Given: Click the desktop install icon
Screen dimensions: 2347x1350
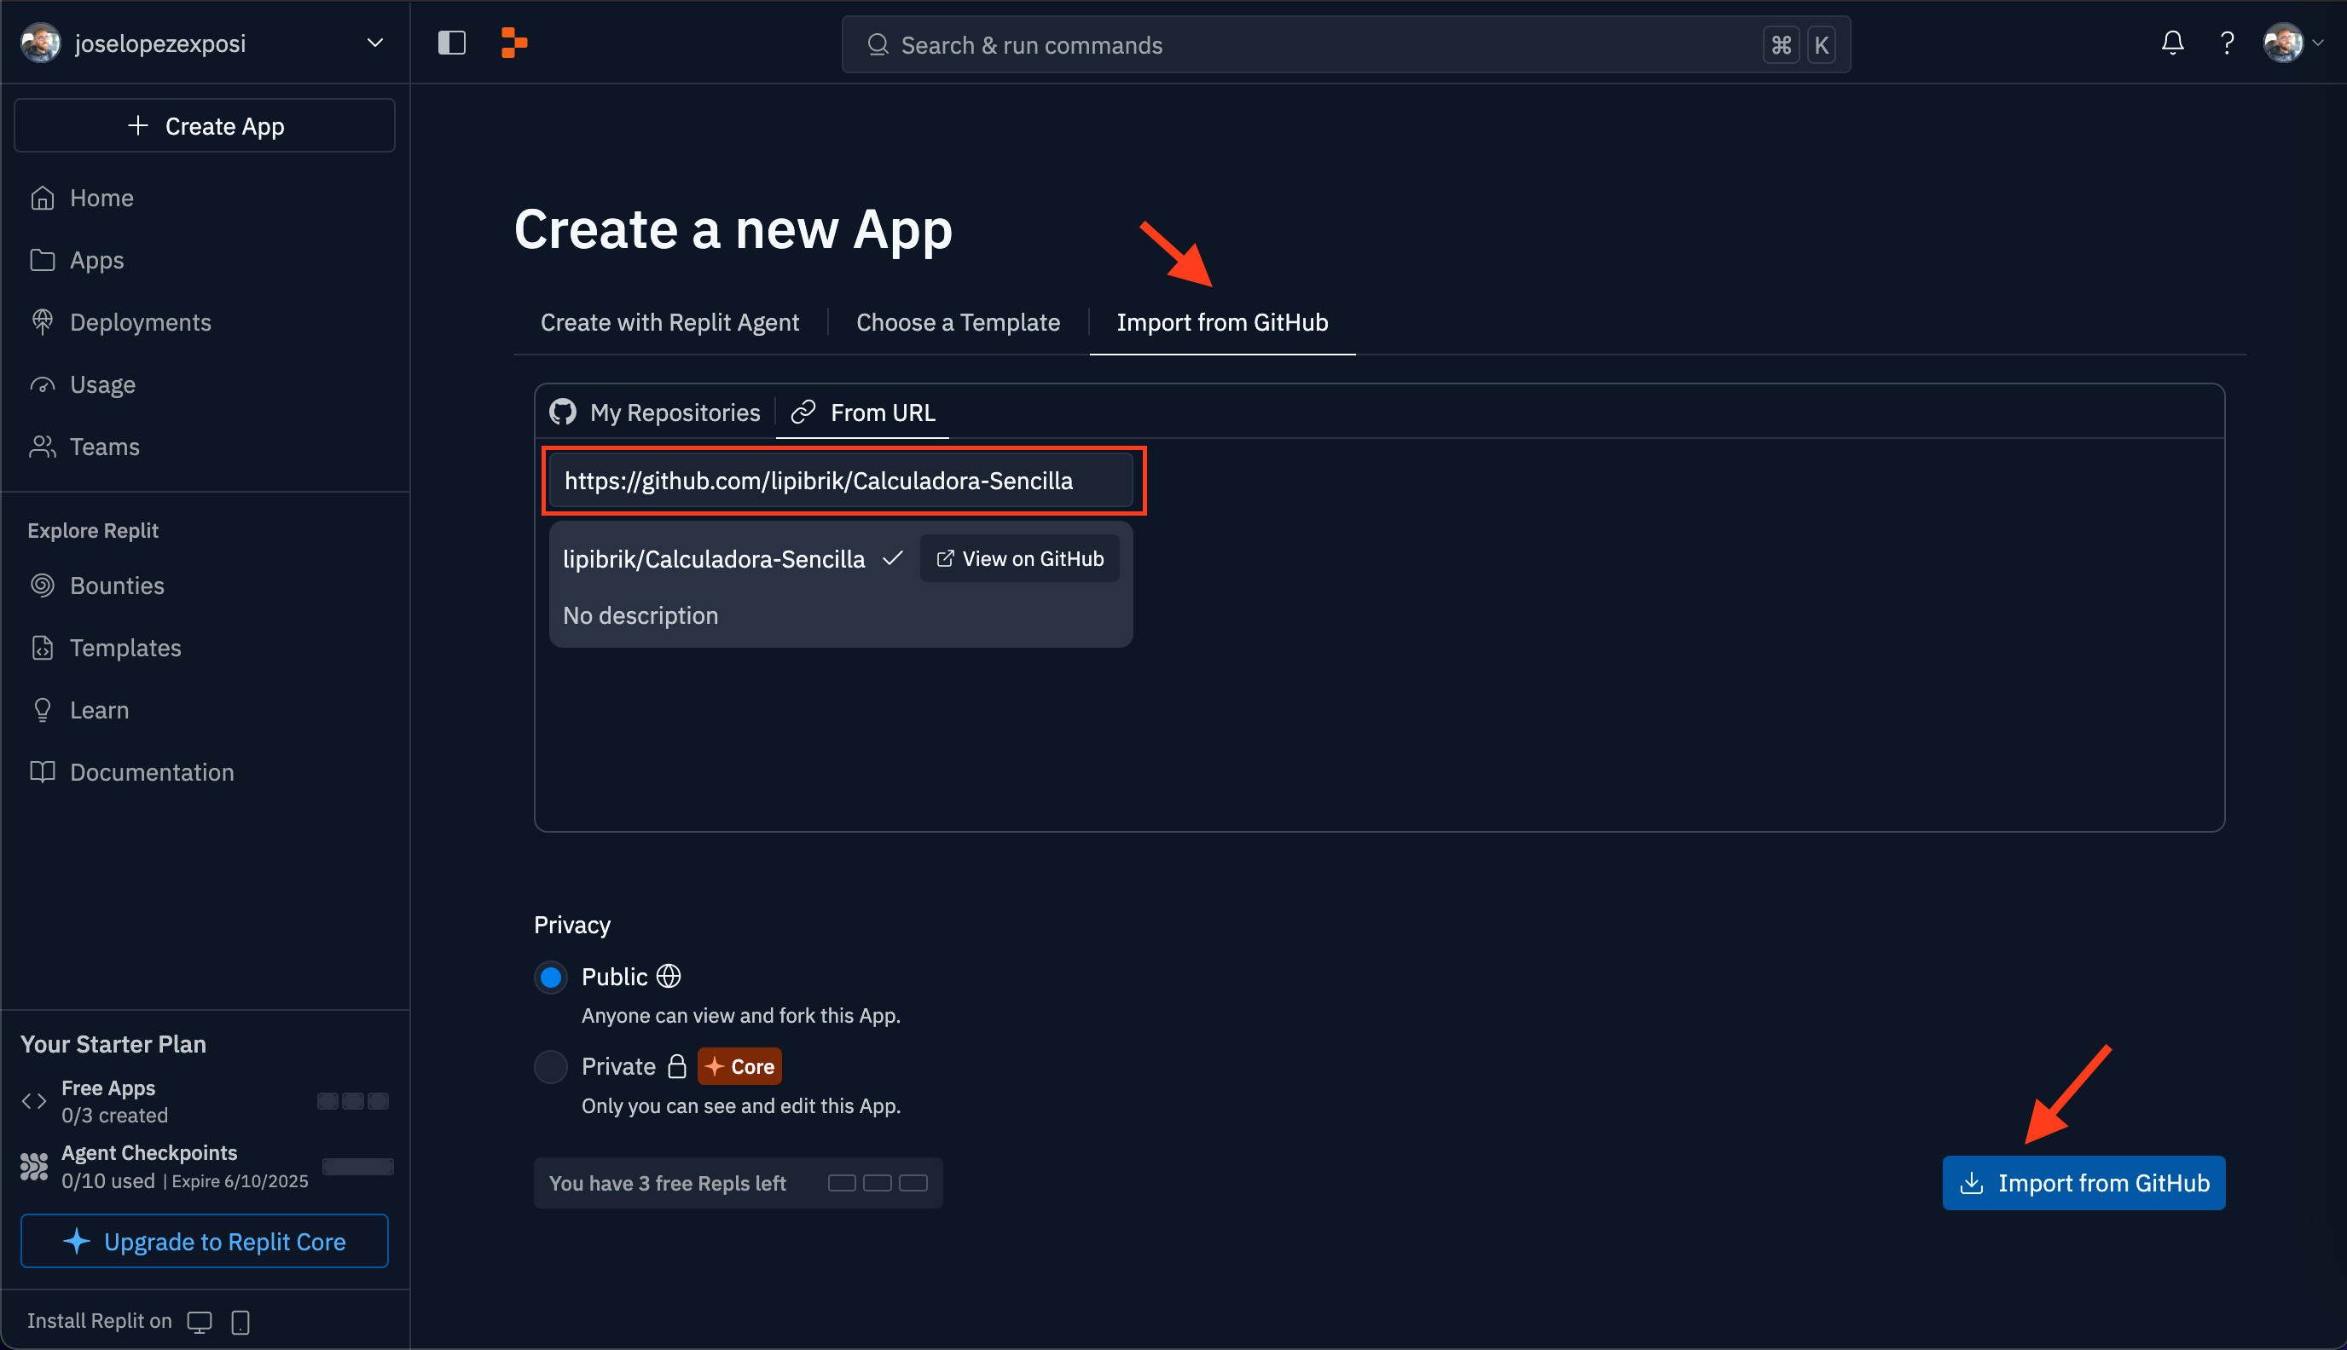Looking at the screenshot, I should (x=200, y=1321).
